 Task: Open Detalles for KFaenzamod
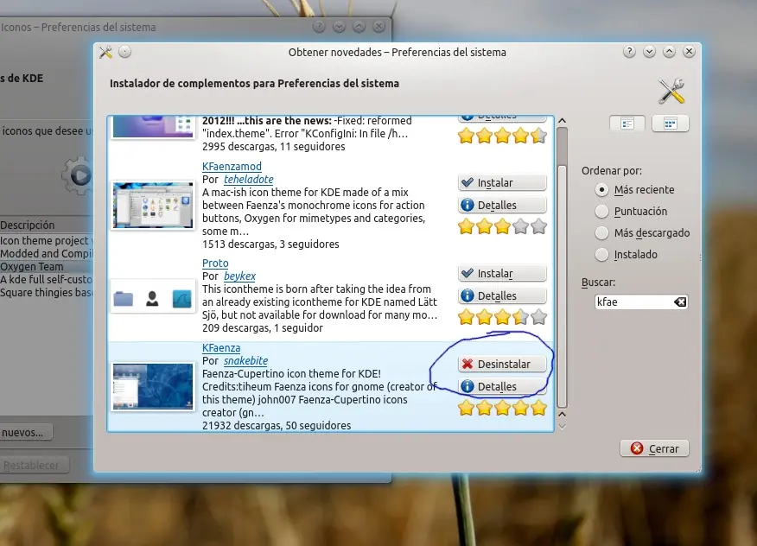pos(502,205)
